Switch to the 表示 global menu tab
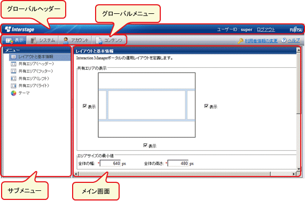The image size is (305, 201). pyautogui.click(x=14, y=40)
